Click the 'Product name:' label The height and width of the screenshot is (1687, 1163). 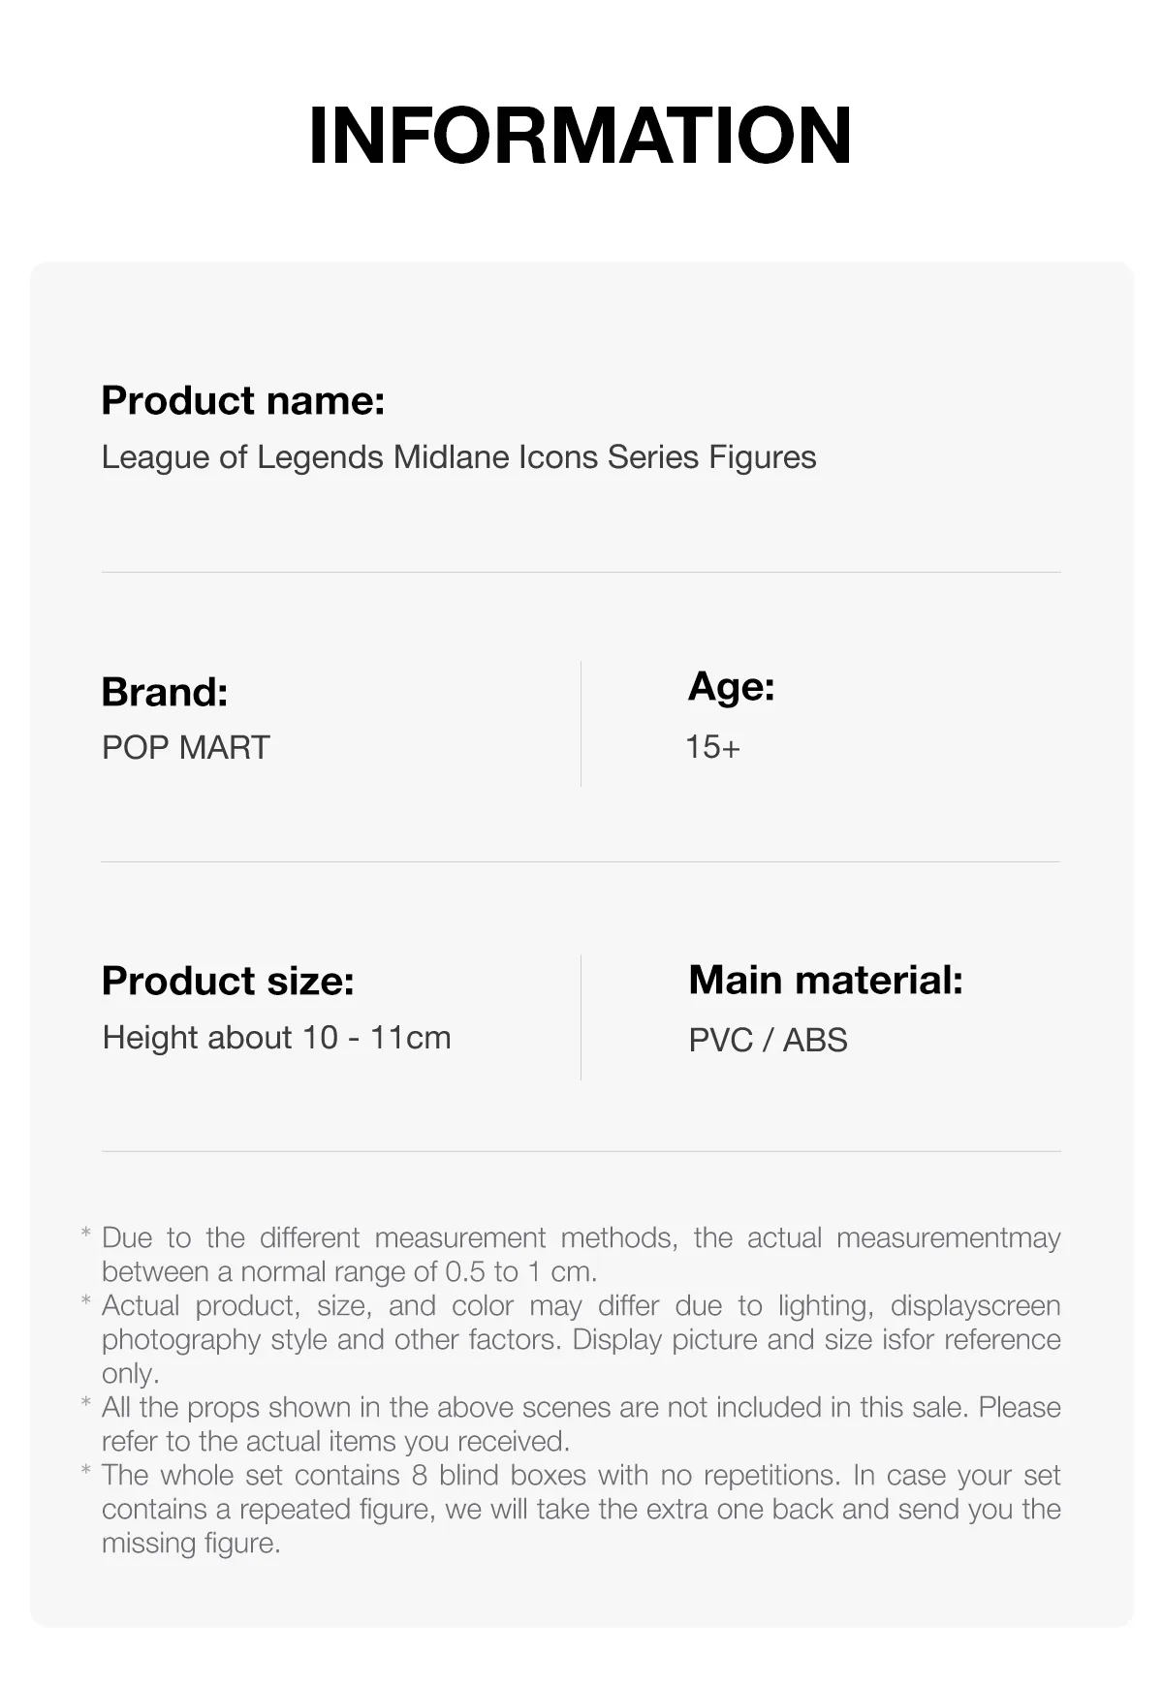pyautogui.click(x=243, y=400)
